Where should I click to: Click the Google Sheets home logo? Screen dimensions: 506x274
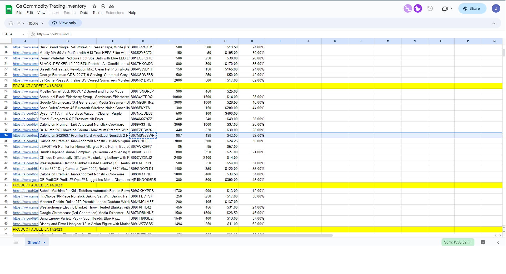tap(9, 9)
